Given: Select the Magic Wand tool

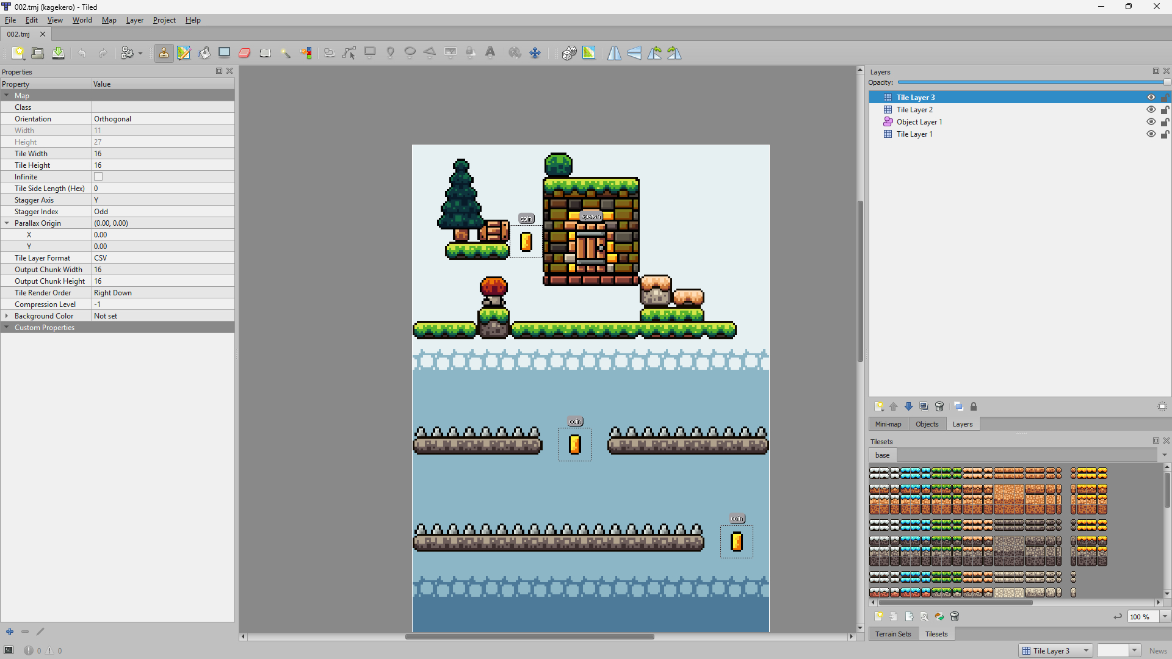Looking at the screenshot, I should [x=286, y=53].
